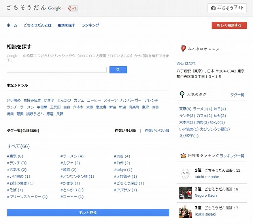
Task: Choose the スイーツ genre link
Action: (111, 100)
